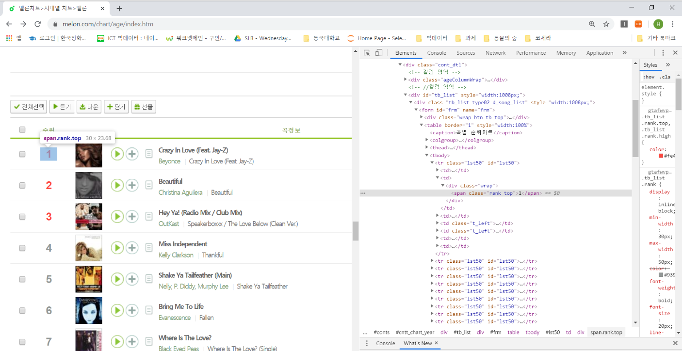Select checkbox for Shake Ya Tailfeather
The width and height of the screenshot is (682, 351).
pos(22,279)
